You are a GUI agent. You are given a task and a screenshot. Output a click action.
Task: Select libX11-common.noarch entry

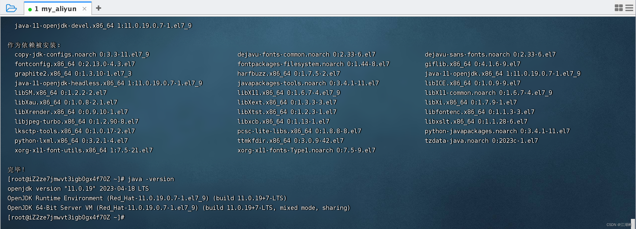pos(489,93)
